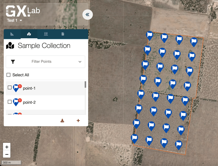Add a new sample point with plus icon
The height and width of the screenshot is (166, 218).
(x=78, y=121)
